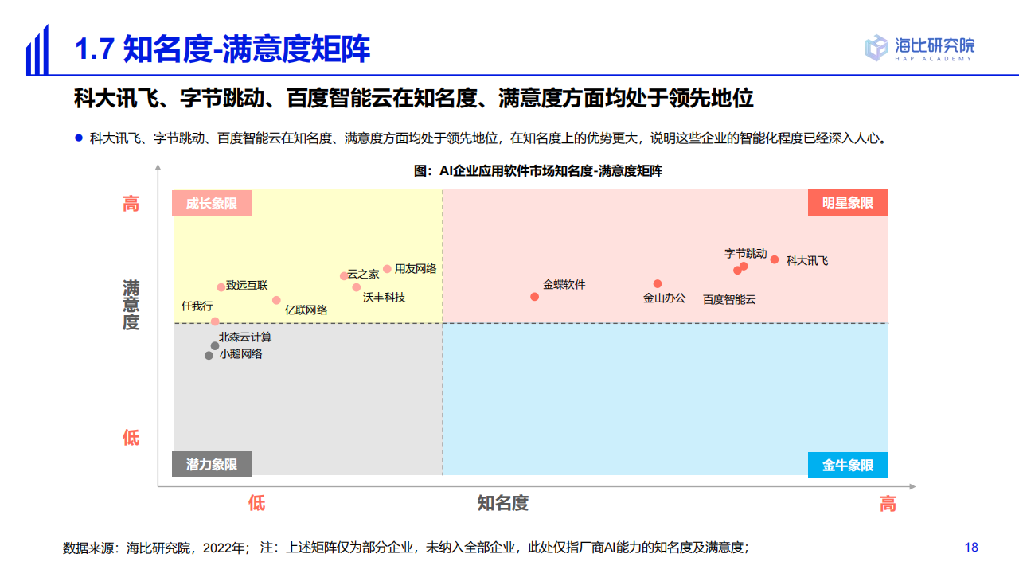This screenshot has width=1019, height=573.
Task: Select the vertical axis label 满意度
Action: tap(131, 305)
